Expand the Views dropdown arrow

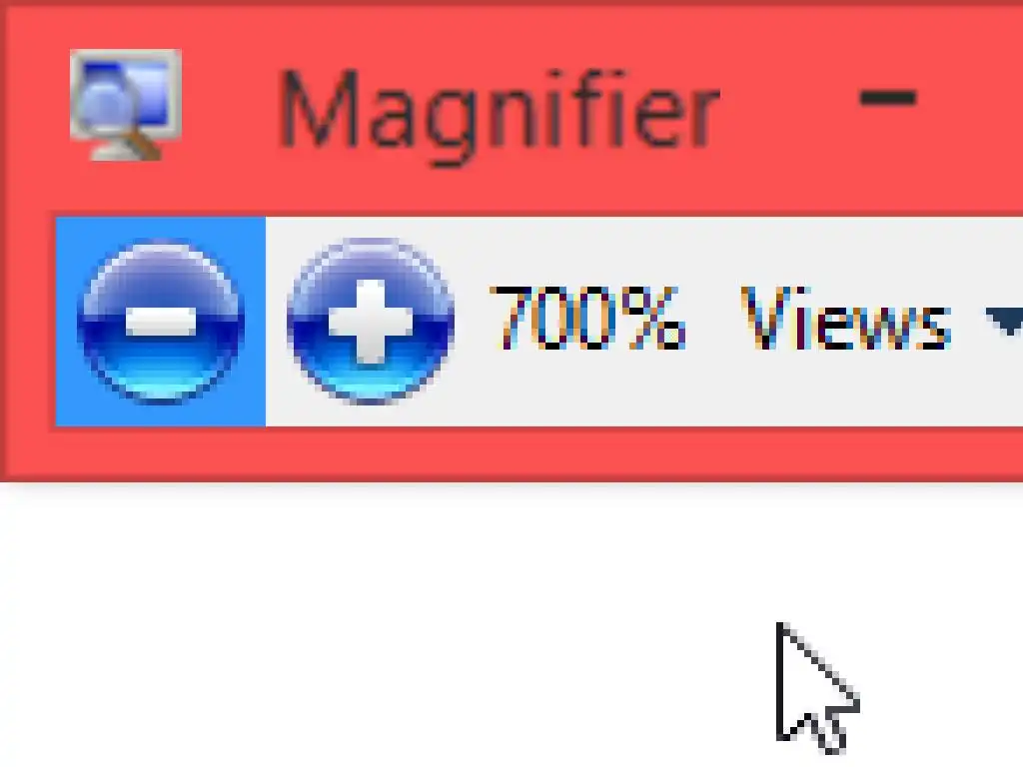pos(1005,322)
